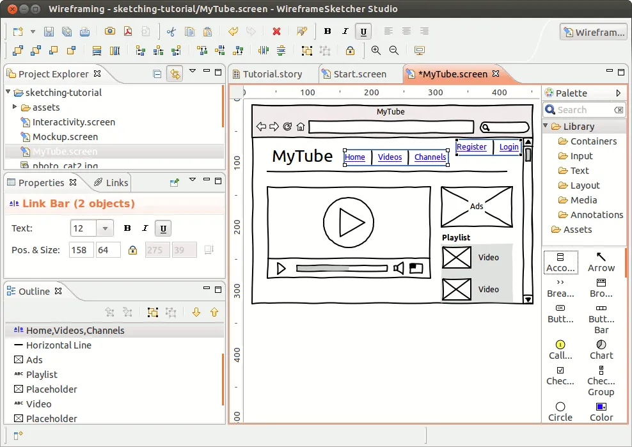The height and width of the screenshot is (447, 632).
Task: Toggle Bold formatting in the toolbar
Action: [327, 31]
